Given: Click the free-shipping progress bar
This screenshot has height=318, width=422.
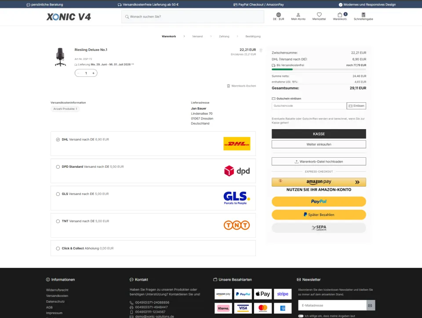Looking at the screenshot, I should coord(319,69).
